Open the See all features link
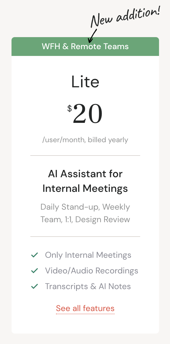The height and width of the screenshot is (344, 170). (x=85, y=308)
